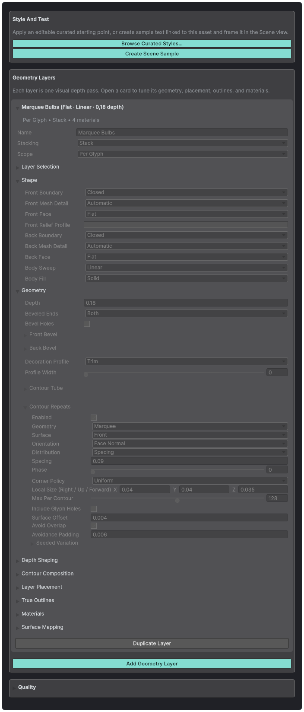
Task: Open the Decoration Profile dropdown
Action: [x=187, y=361]
